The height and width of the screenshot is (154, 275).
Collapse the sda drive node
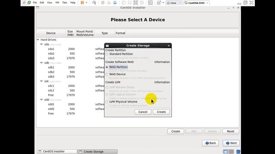pyautogui.click(x=42, y=44)
